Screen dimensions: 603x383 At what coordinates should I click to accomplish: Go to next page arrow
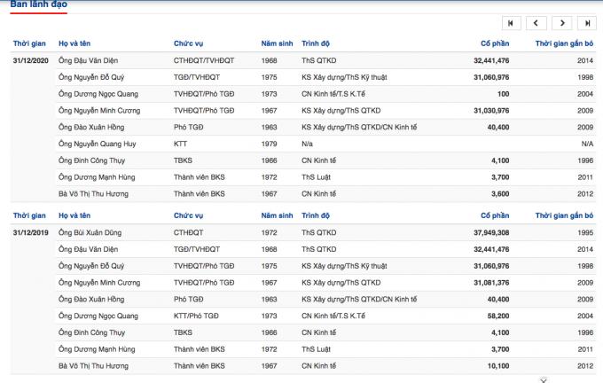click(x=562, y=23)
